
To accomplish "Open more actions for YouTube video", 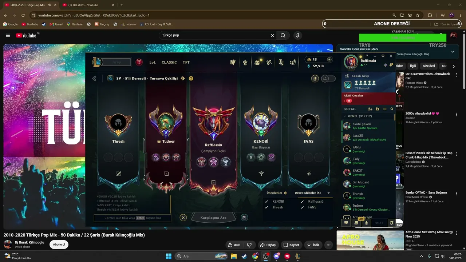I will pos(328,245).
